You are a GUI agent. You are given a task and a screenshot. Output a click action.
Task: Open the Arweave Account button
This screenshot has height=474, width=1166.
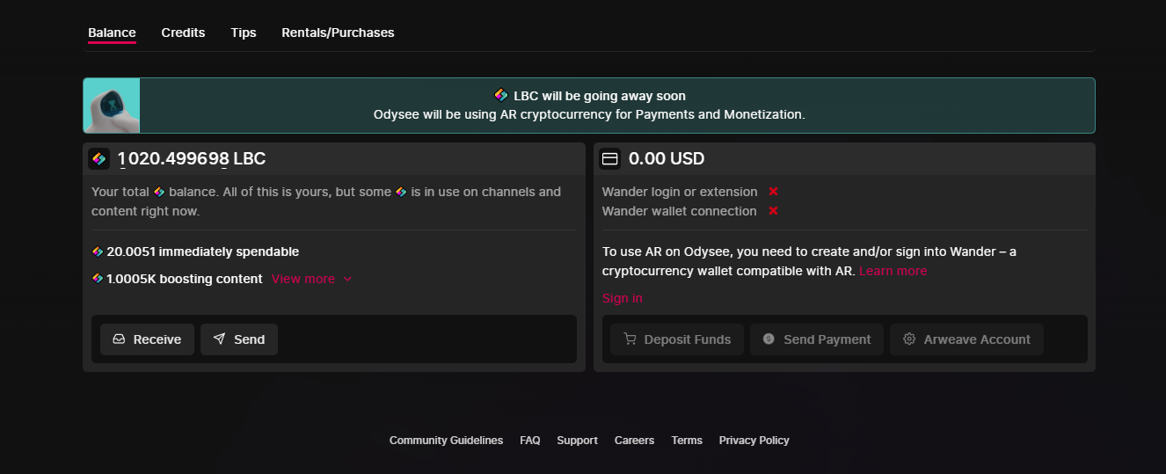[x=966, y=339]
